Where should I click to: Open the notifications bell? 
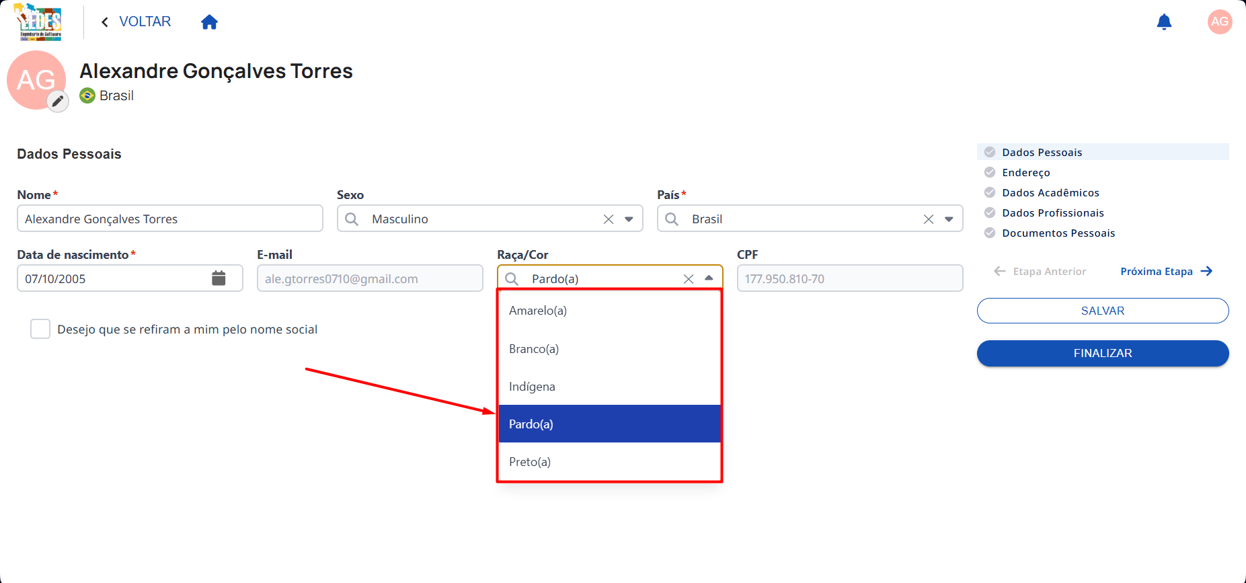1164,22
